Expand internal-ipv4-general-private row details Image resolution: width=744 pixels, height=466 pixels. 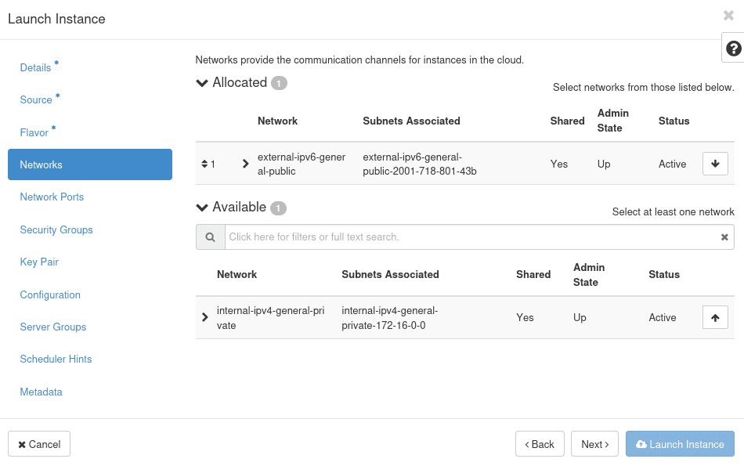pyautogui.click(x=205, y=317)
